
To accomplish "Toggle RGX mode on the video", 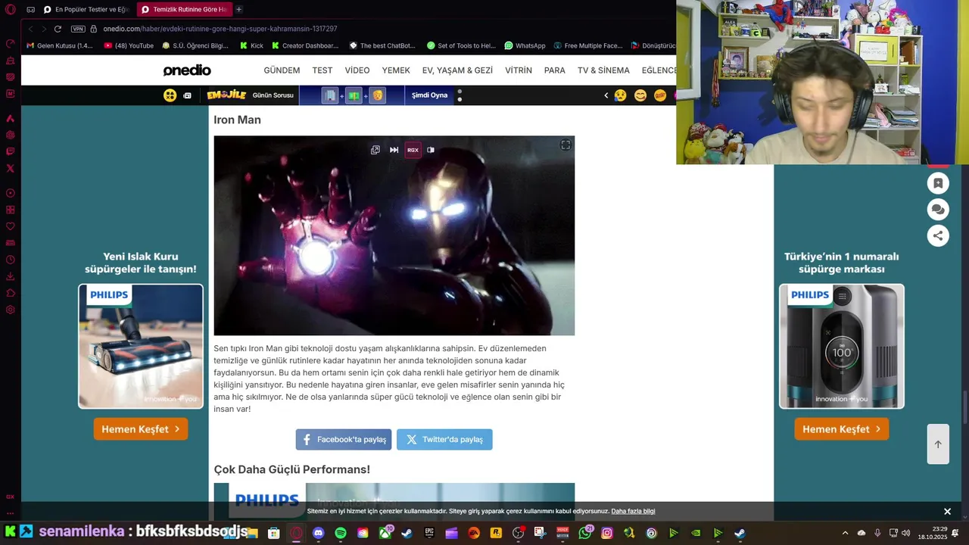I will tap(413, 150).
